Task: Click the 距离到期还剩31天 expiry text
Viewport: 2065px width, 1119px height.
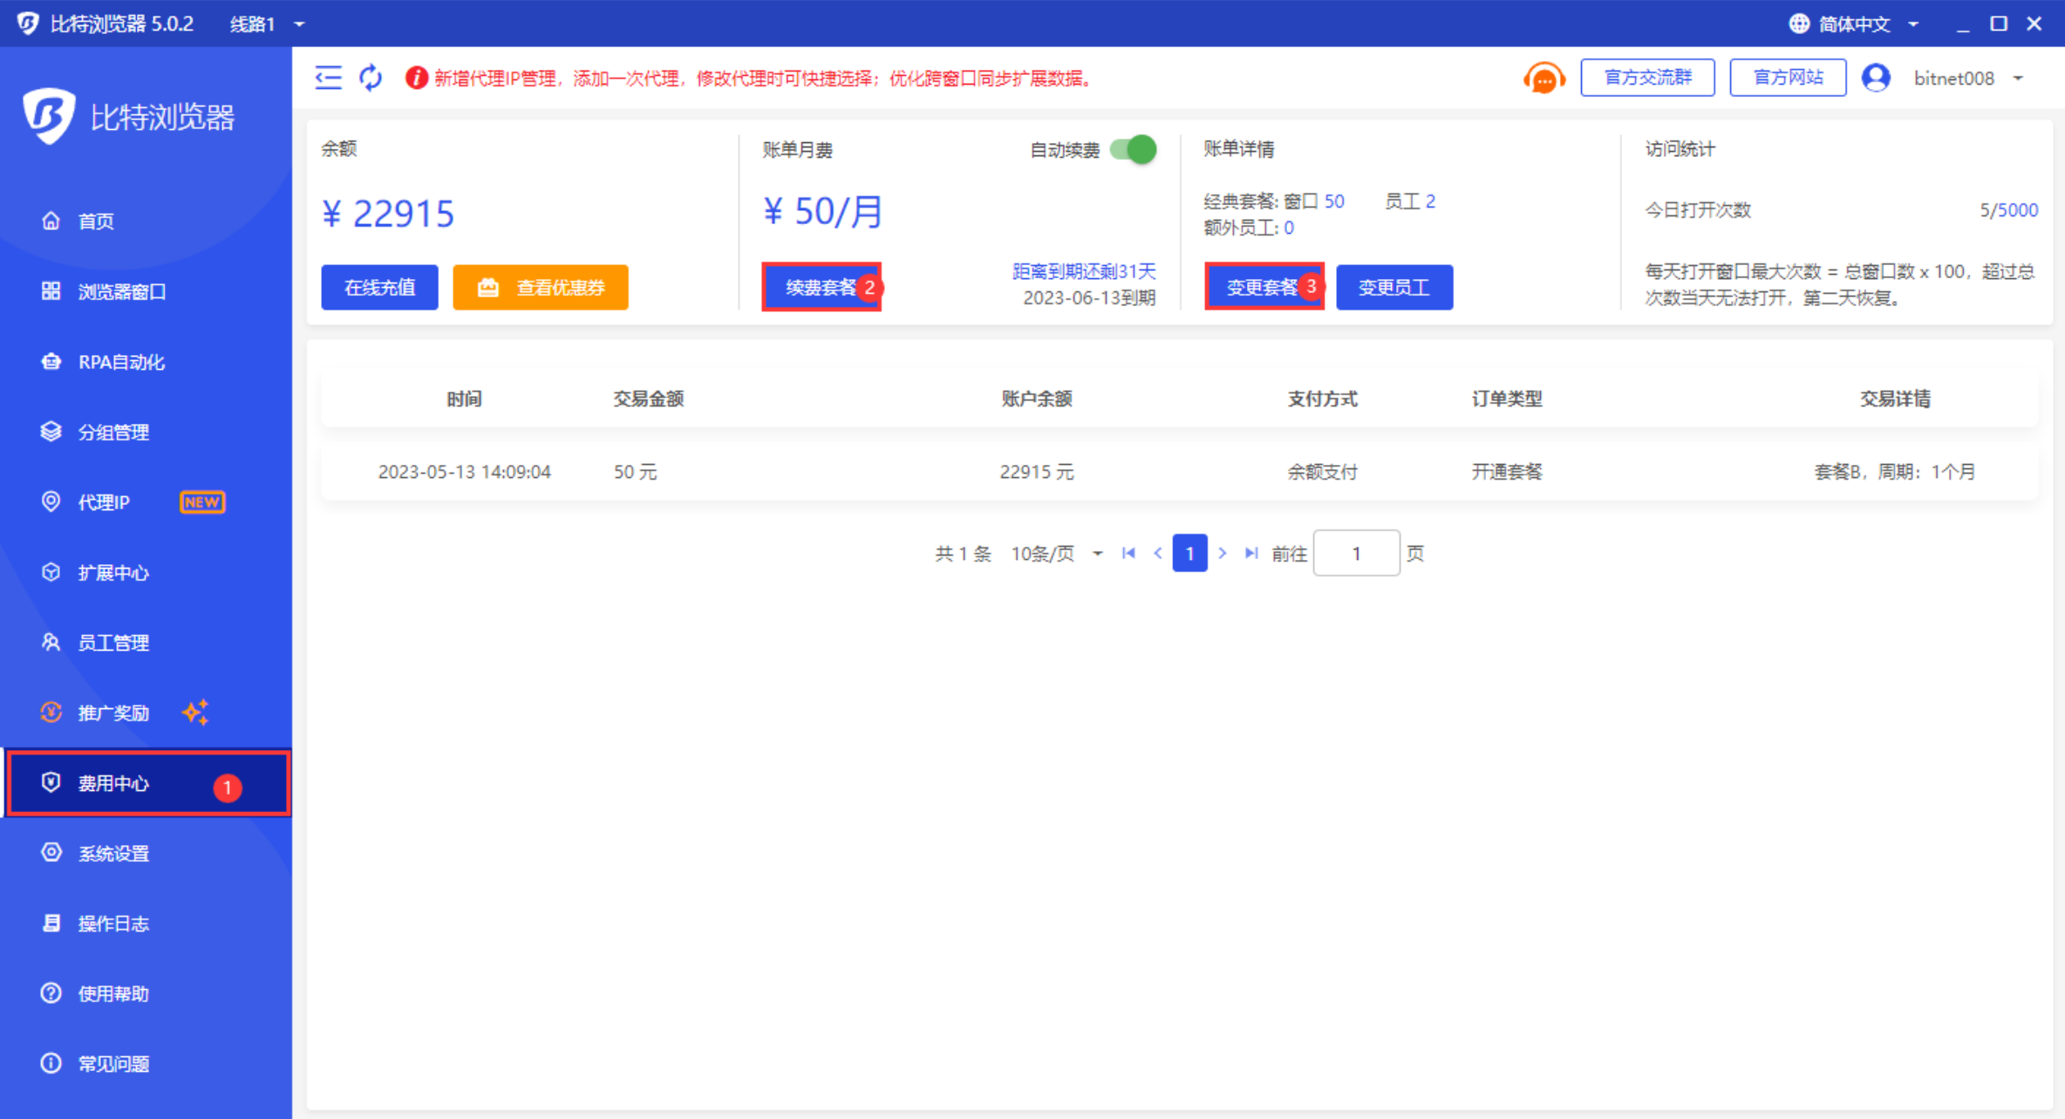Action: 1084,271
